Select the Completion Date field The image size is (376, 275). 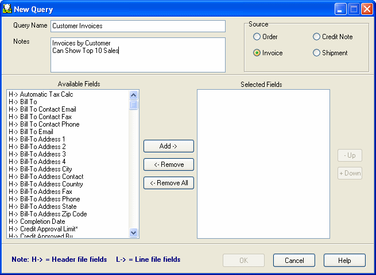(42, 221)
